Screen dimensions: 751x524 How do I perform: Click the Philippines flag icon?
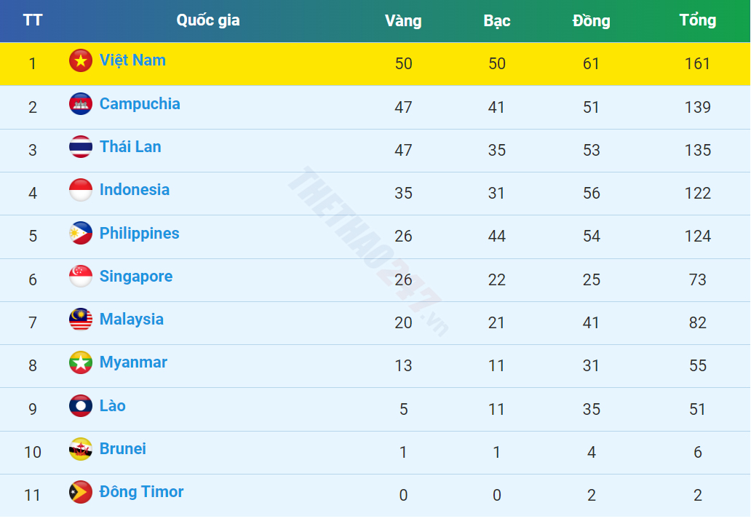[x=81, y=233]
